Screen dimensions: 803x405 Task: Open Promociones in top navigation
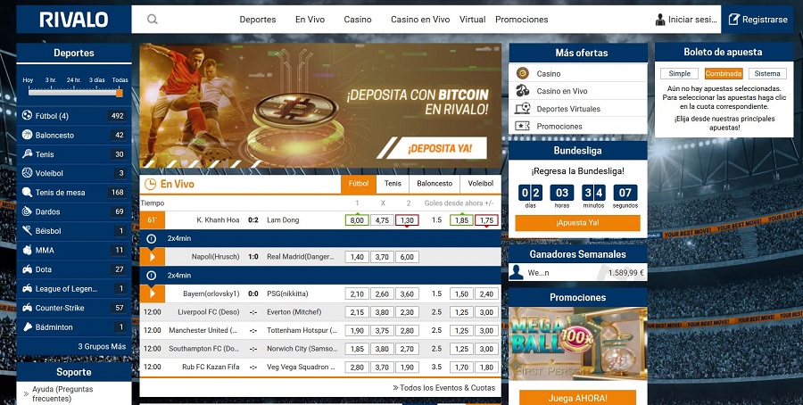coord(521,20)
